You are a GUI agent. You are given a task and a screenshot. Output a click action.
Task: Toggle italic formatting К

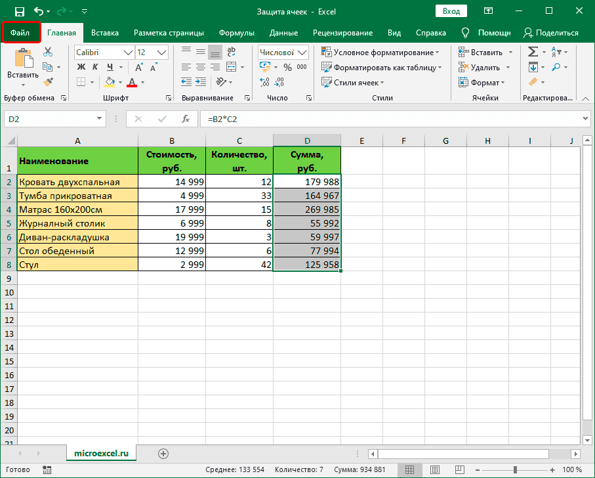point(96,67)
